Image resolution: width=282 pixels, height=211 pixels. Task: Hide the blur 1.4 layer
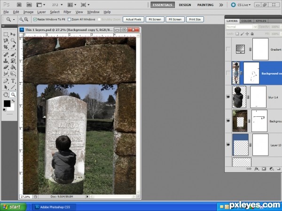click(x=228, y=97)
